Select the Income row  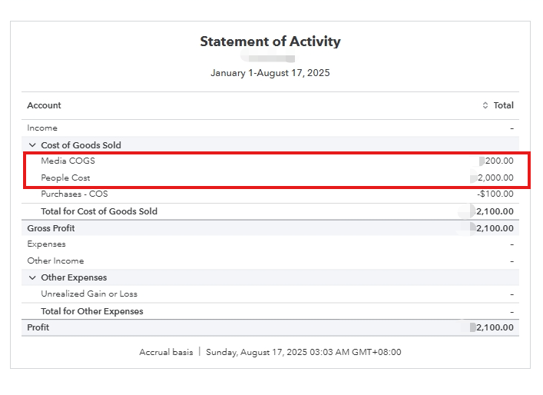(x=42, y=128)
